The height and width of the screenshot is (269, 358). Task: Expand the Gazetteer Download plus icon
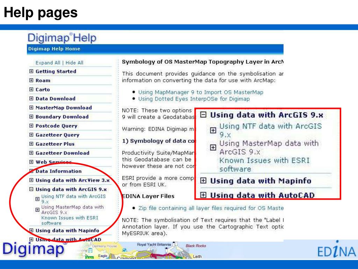[x=31, y=153]
